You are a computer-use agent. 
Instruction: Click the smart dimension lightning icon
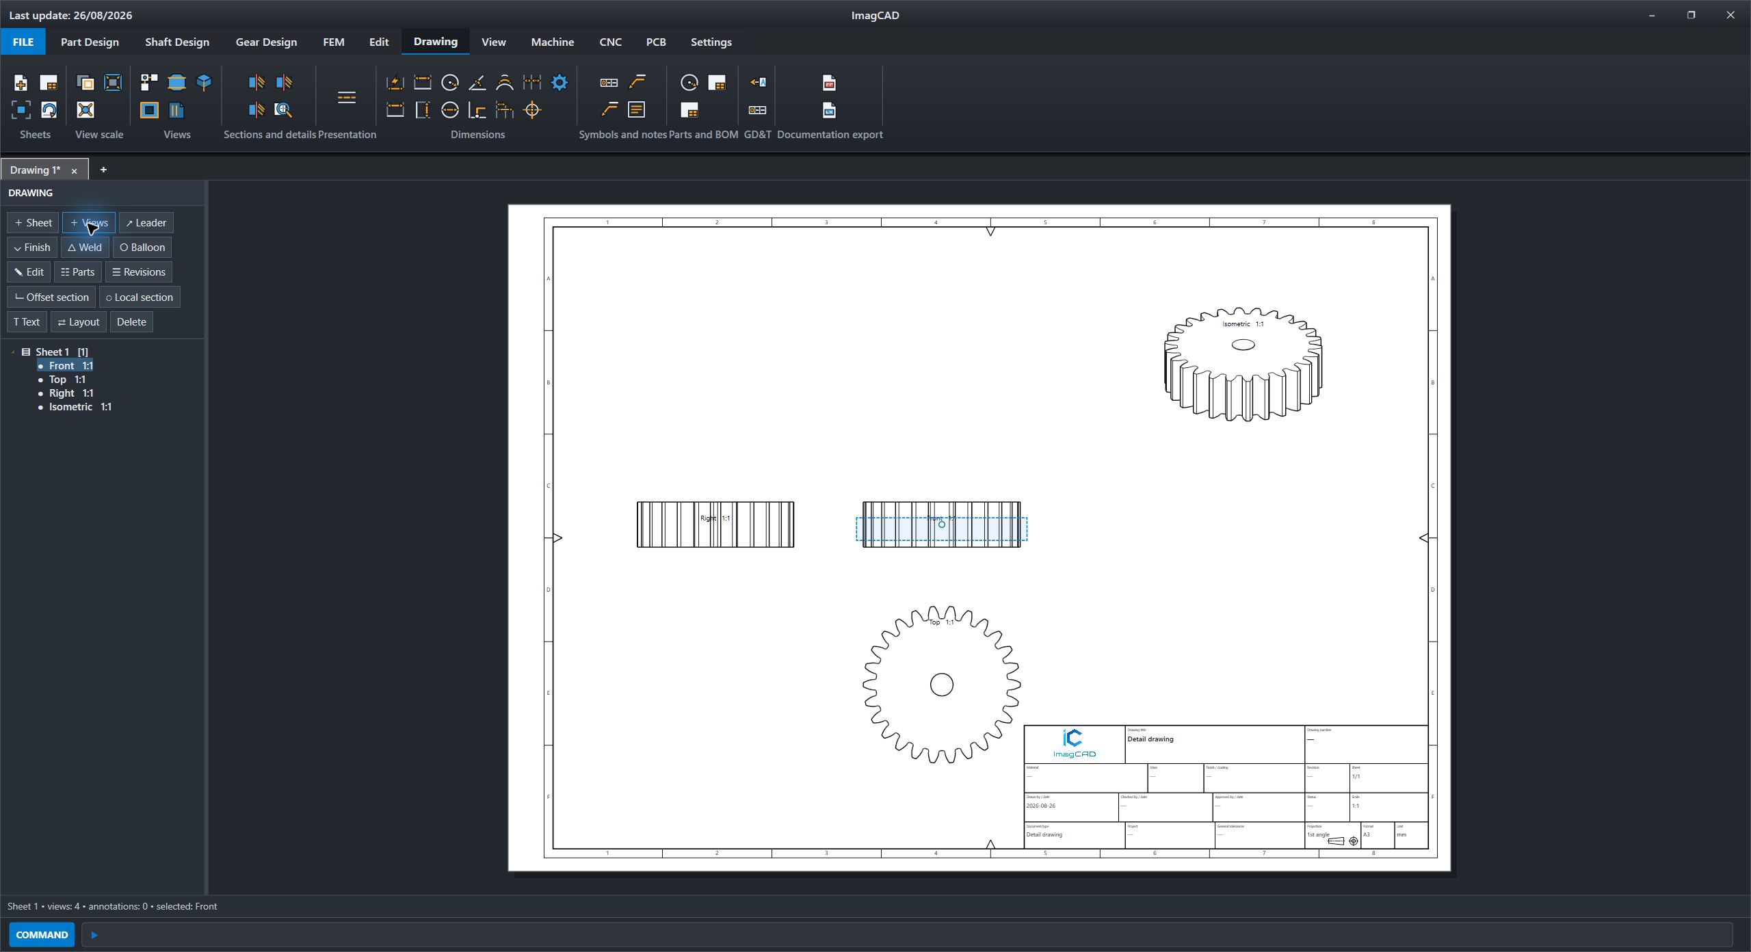395,83
